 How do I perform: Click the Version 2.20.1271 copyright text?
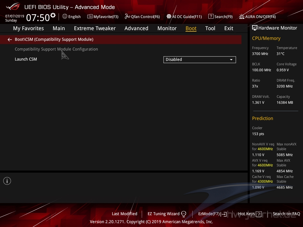[x=151, y=222]
